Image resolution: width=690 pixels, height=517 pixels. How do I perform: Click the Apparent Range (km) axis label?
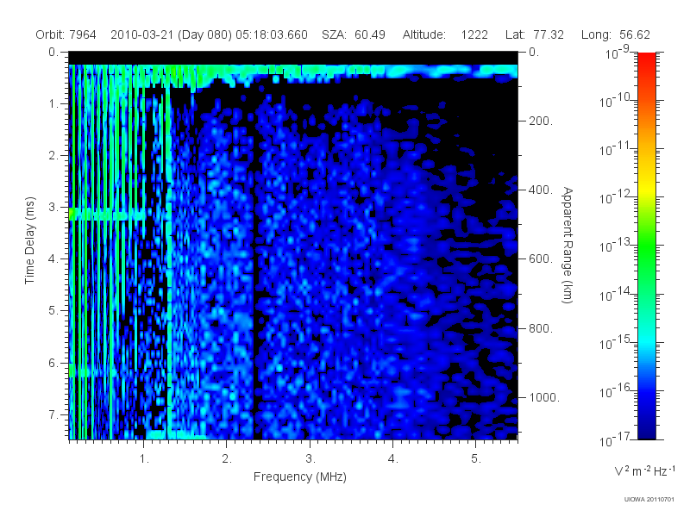568,245
